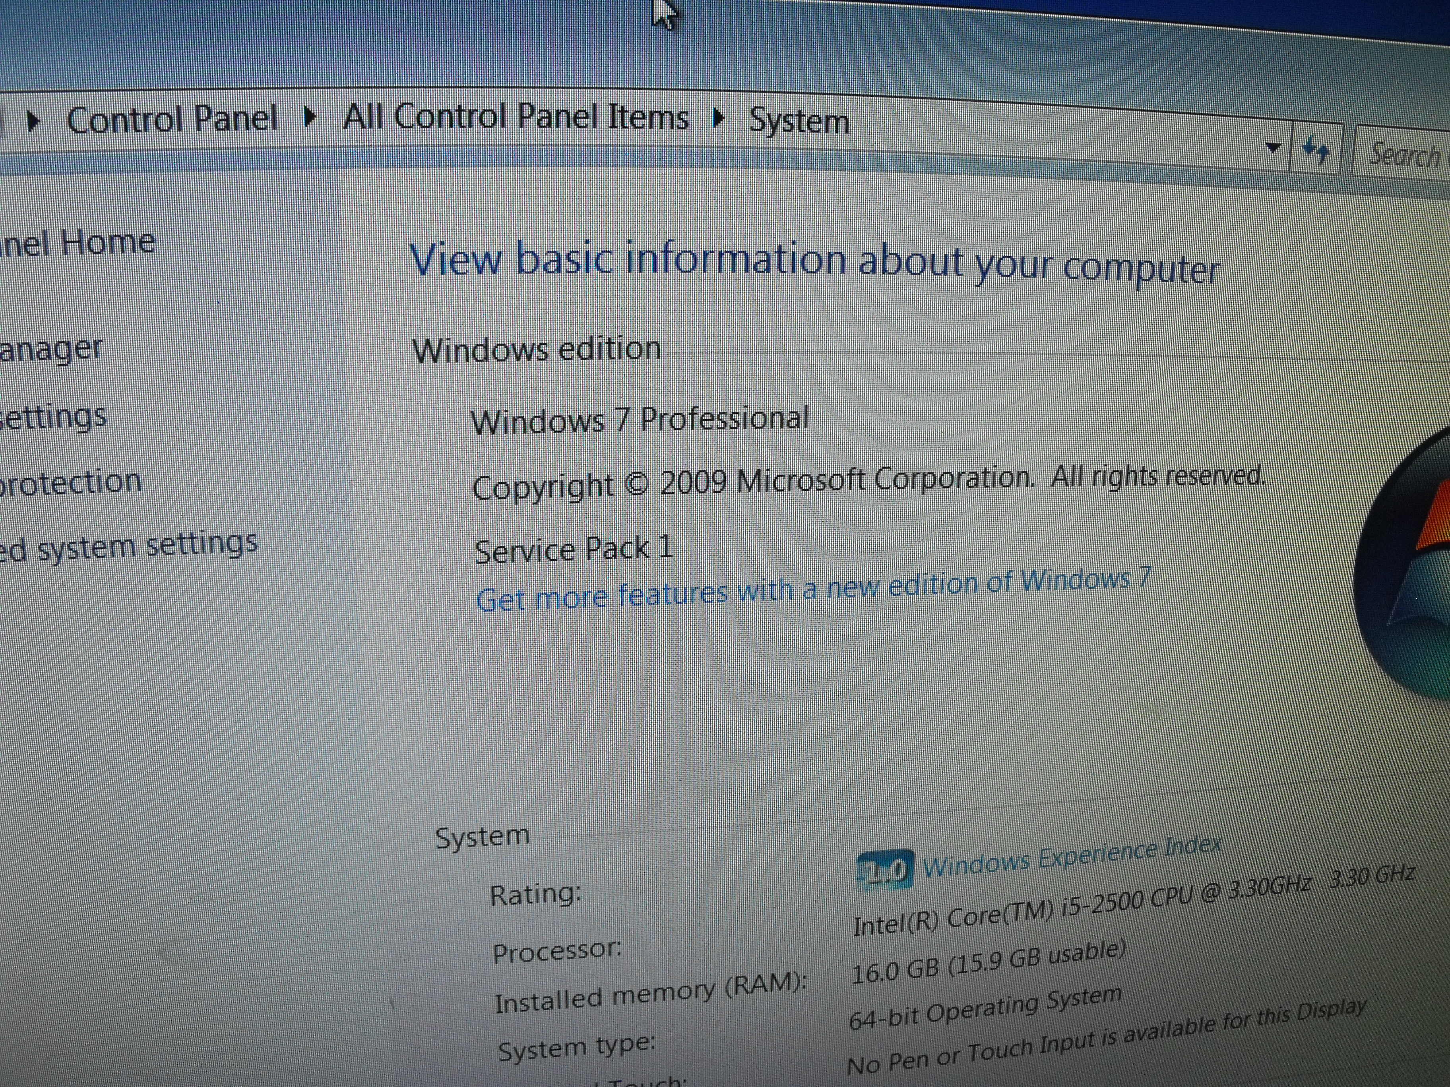Go to Control Panel in the breadcrumb
Image resolution: width=1450 pixels, height=1087 pixels.
click(172, 120)
